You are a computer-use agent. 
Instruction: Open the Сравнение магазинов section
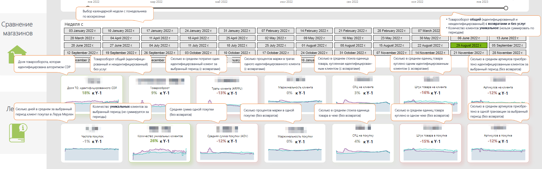tap(17, 29)
